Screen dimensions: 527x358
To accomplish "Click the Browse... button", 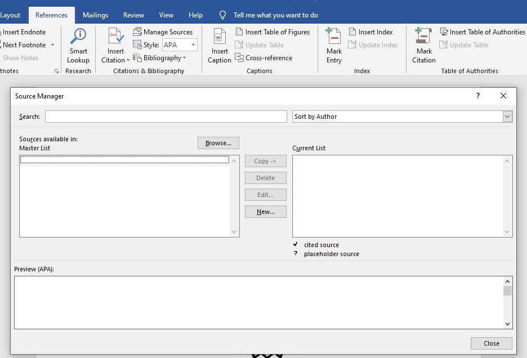I will tap(218, 143).
